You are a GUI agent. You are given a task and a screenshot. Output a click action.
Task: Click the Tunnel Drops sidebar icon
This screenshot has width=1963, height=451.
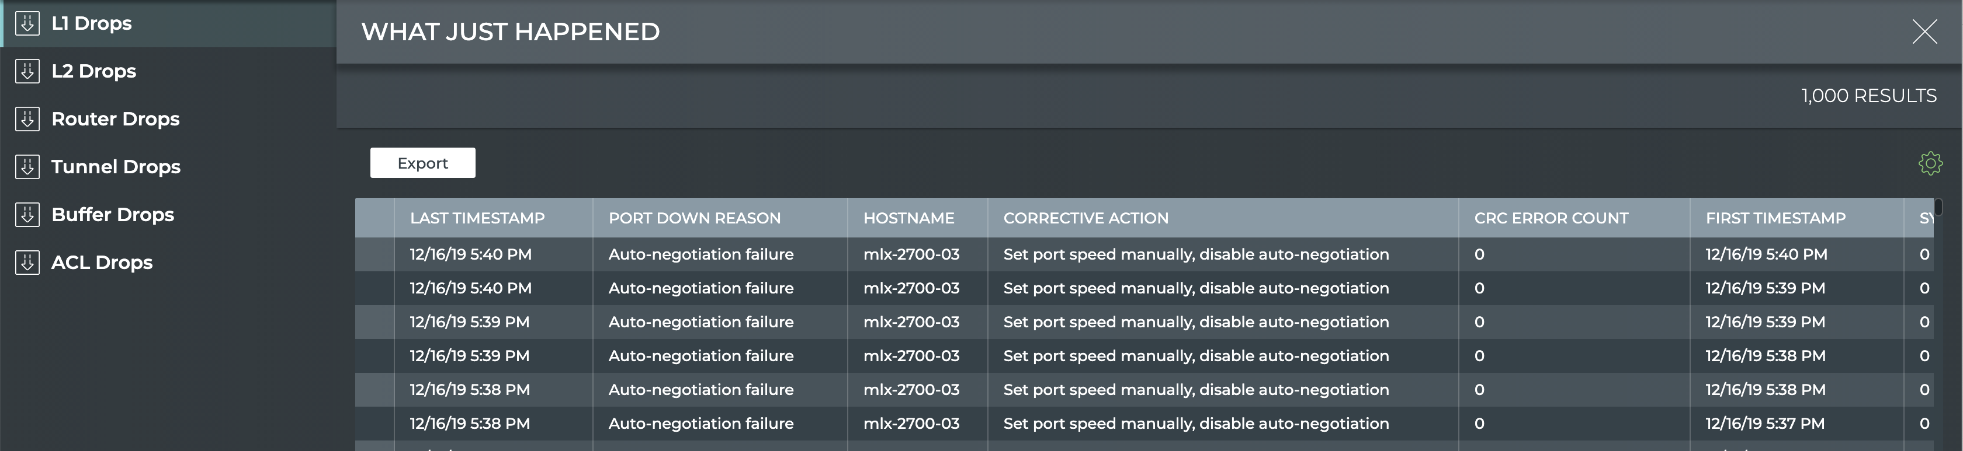pos(27,167)
